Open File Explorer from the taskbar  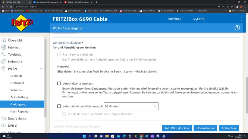107,136
